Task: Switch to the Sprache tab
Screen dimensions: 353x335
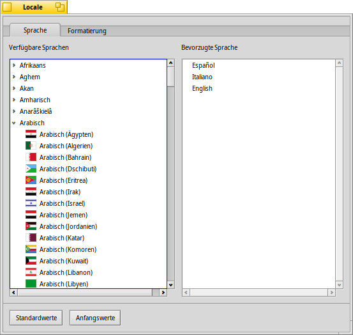Action: click(35, 30)
